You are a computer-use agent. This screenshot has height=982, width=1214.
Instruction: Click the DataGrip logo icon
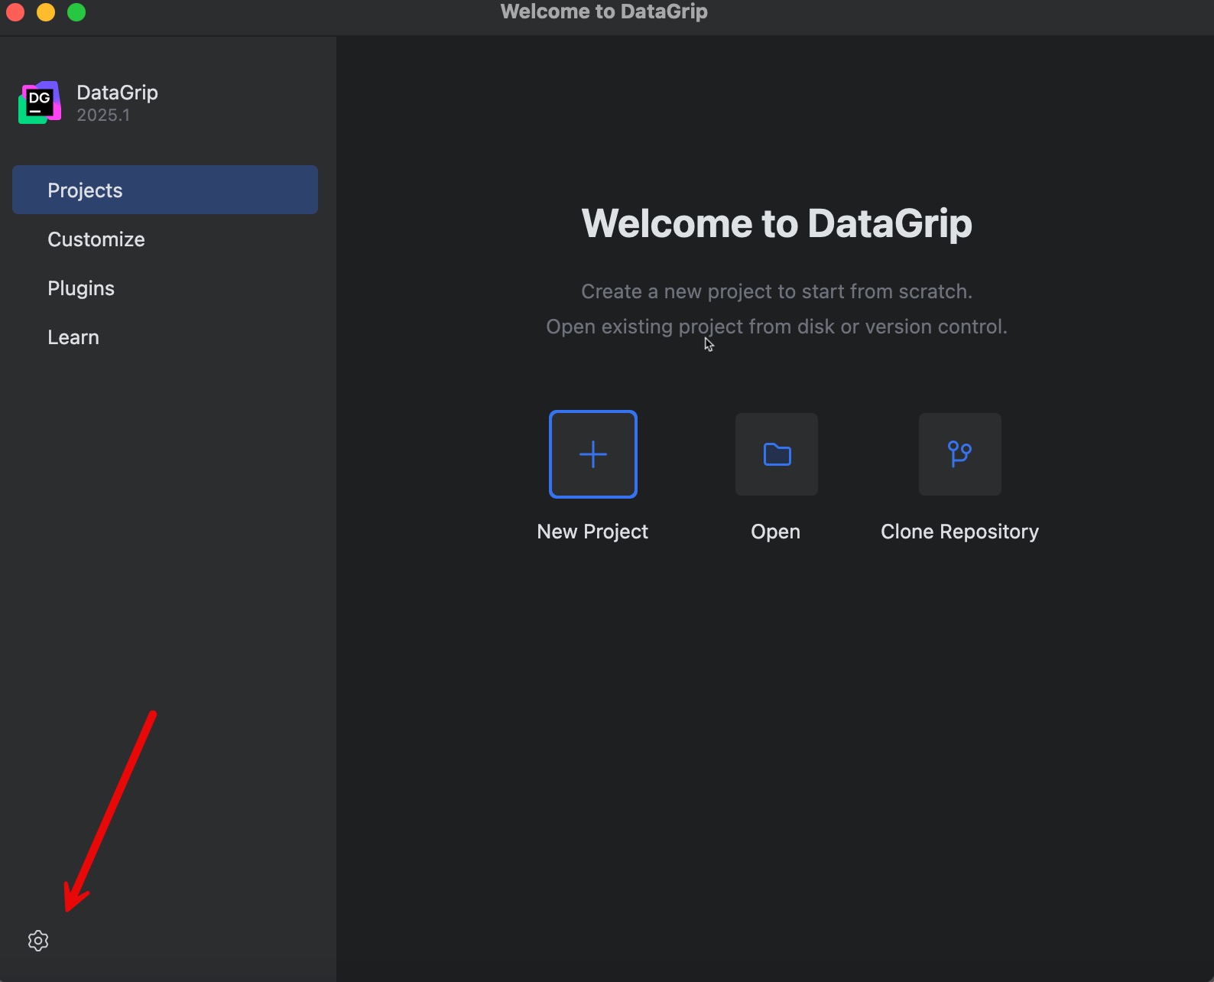click(x=40, y=102)
